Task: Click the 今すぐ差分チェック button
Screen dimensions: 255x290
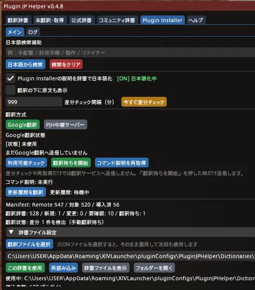Action: point(144,102)
